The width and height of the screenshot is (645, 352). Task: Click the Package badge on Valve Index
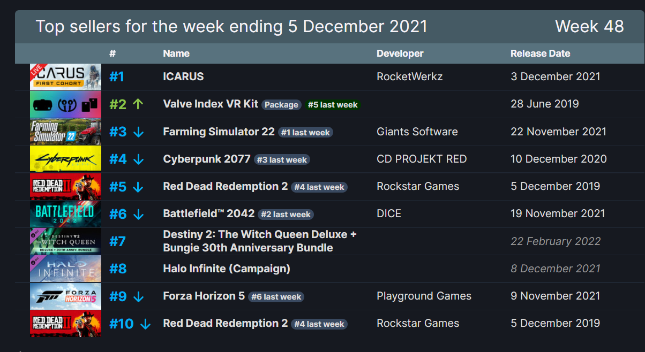pyautogui.click(x=281, y=105)
